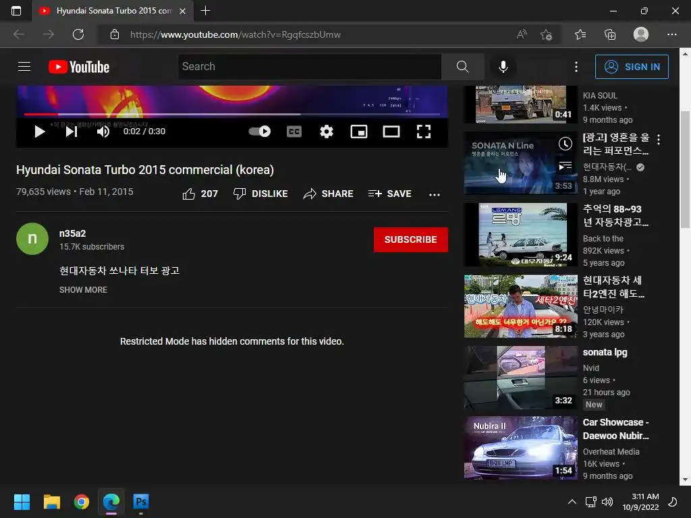Expand description with SHOW MORE

[x=83, y=290]
